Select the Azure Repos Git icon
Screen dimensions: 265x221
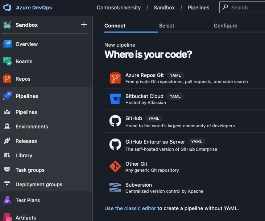pos(115,78)
